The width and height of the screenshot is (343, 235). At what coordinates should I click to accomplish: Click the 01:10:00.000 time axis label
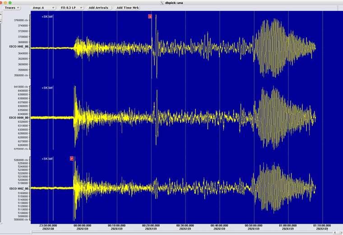click(322, 226)
